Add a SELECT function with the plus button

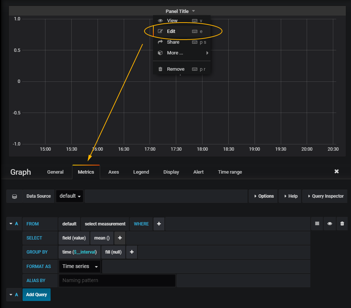120,238
